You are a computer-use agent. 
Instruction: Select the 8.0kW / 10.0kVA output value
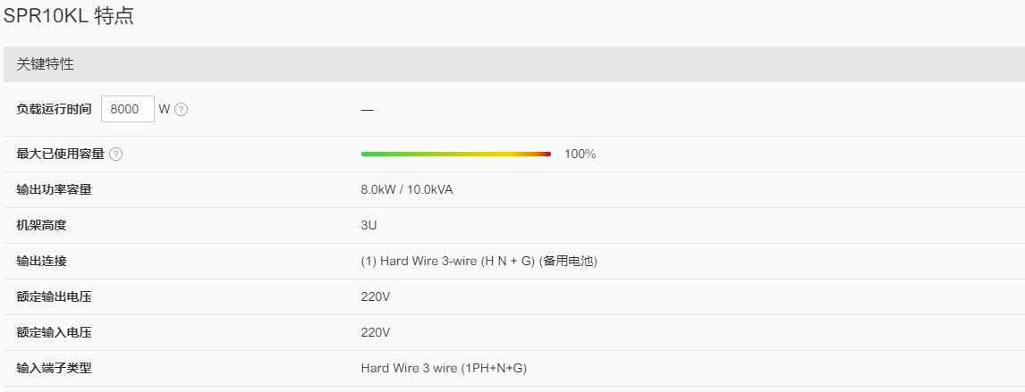click(x=407, y=190)
